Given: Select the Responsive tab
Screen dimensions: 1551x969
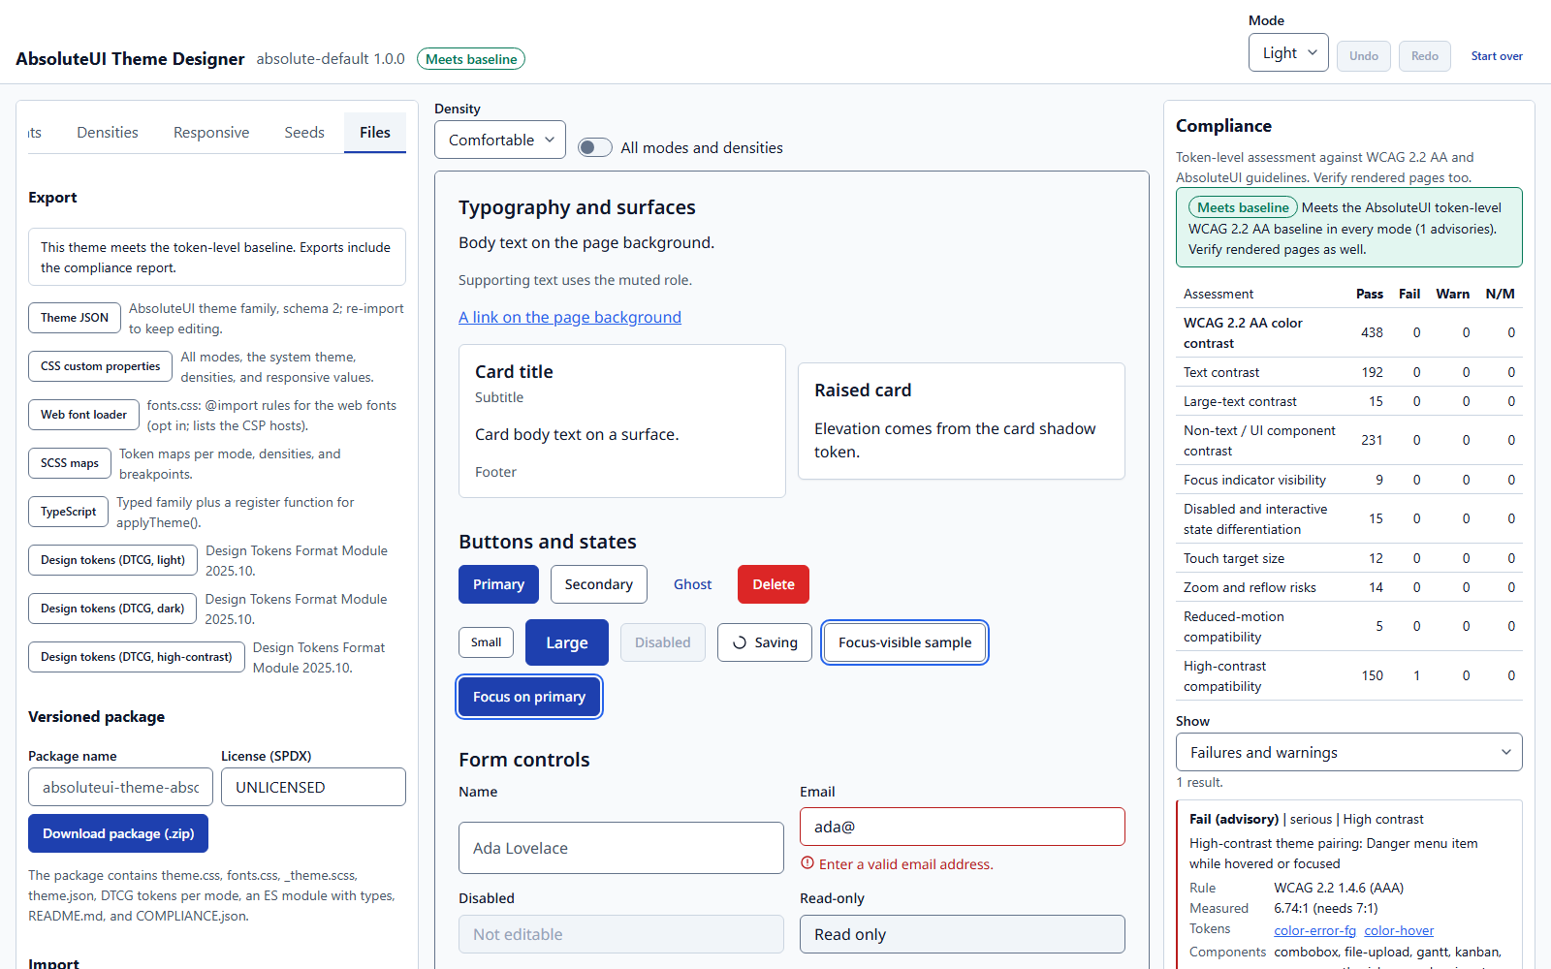Looking at the screenshot, I should [211, 133].
